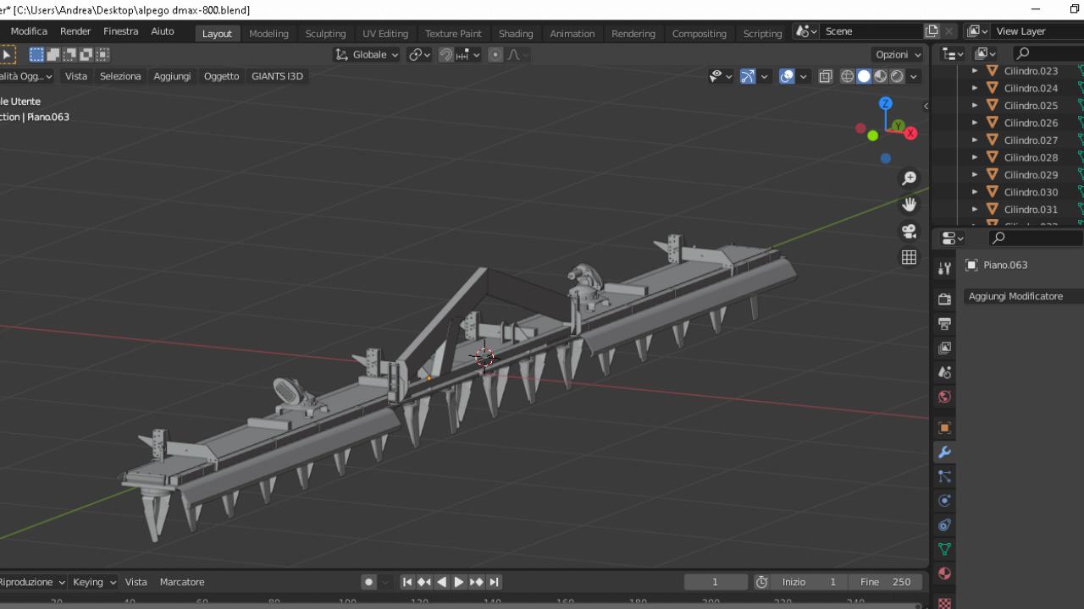
Task: Switch to solid viewport shading
Action: [x=864, y=76]
